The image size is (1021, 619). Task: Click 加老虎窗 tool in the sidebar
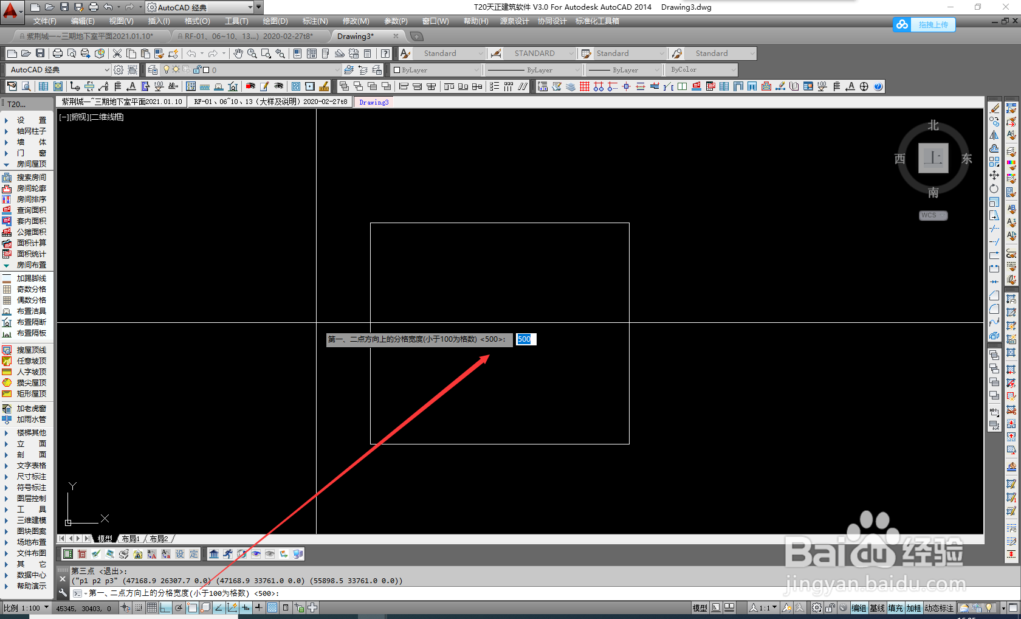coord(24,409)
